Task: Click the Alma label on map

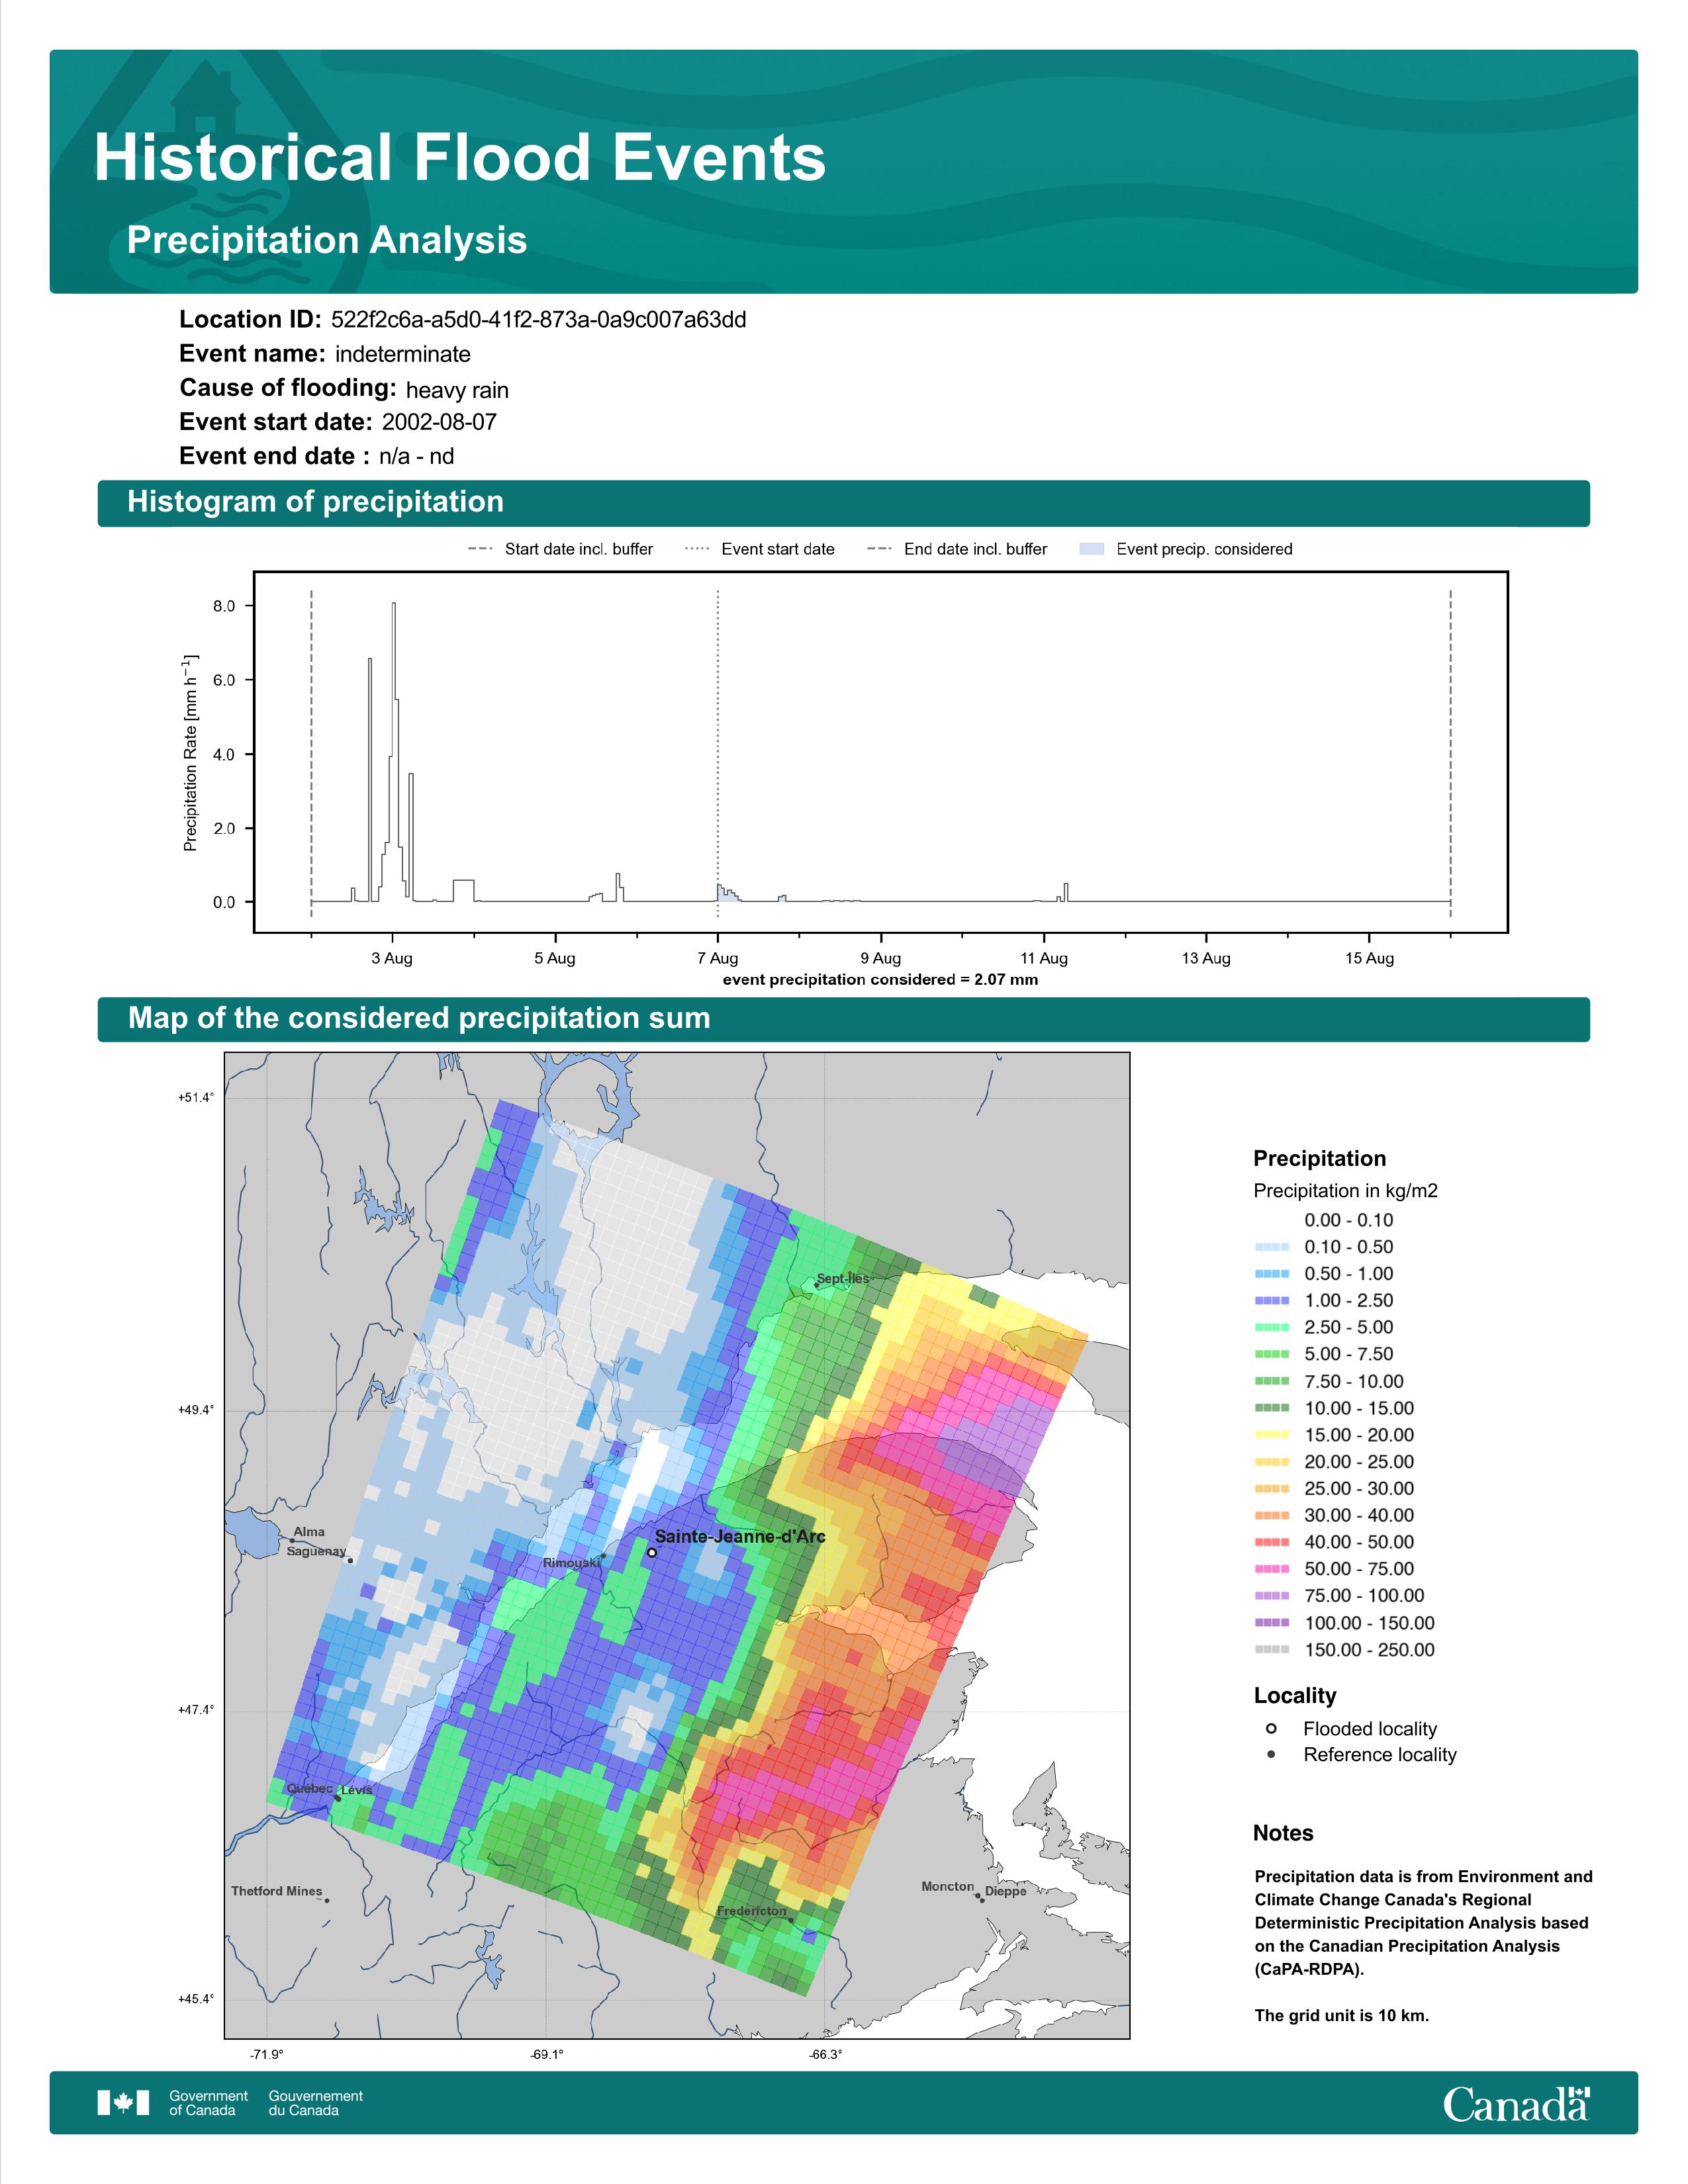Action: pos(309,1531)
